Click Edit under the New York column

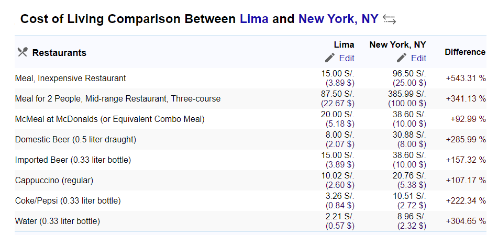pos(418,58)
